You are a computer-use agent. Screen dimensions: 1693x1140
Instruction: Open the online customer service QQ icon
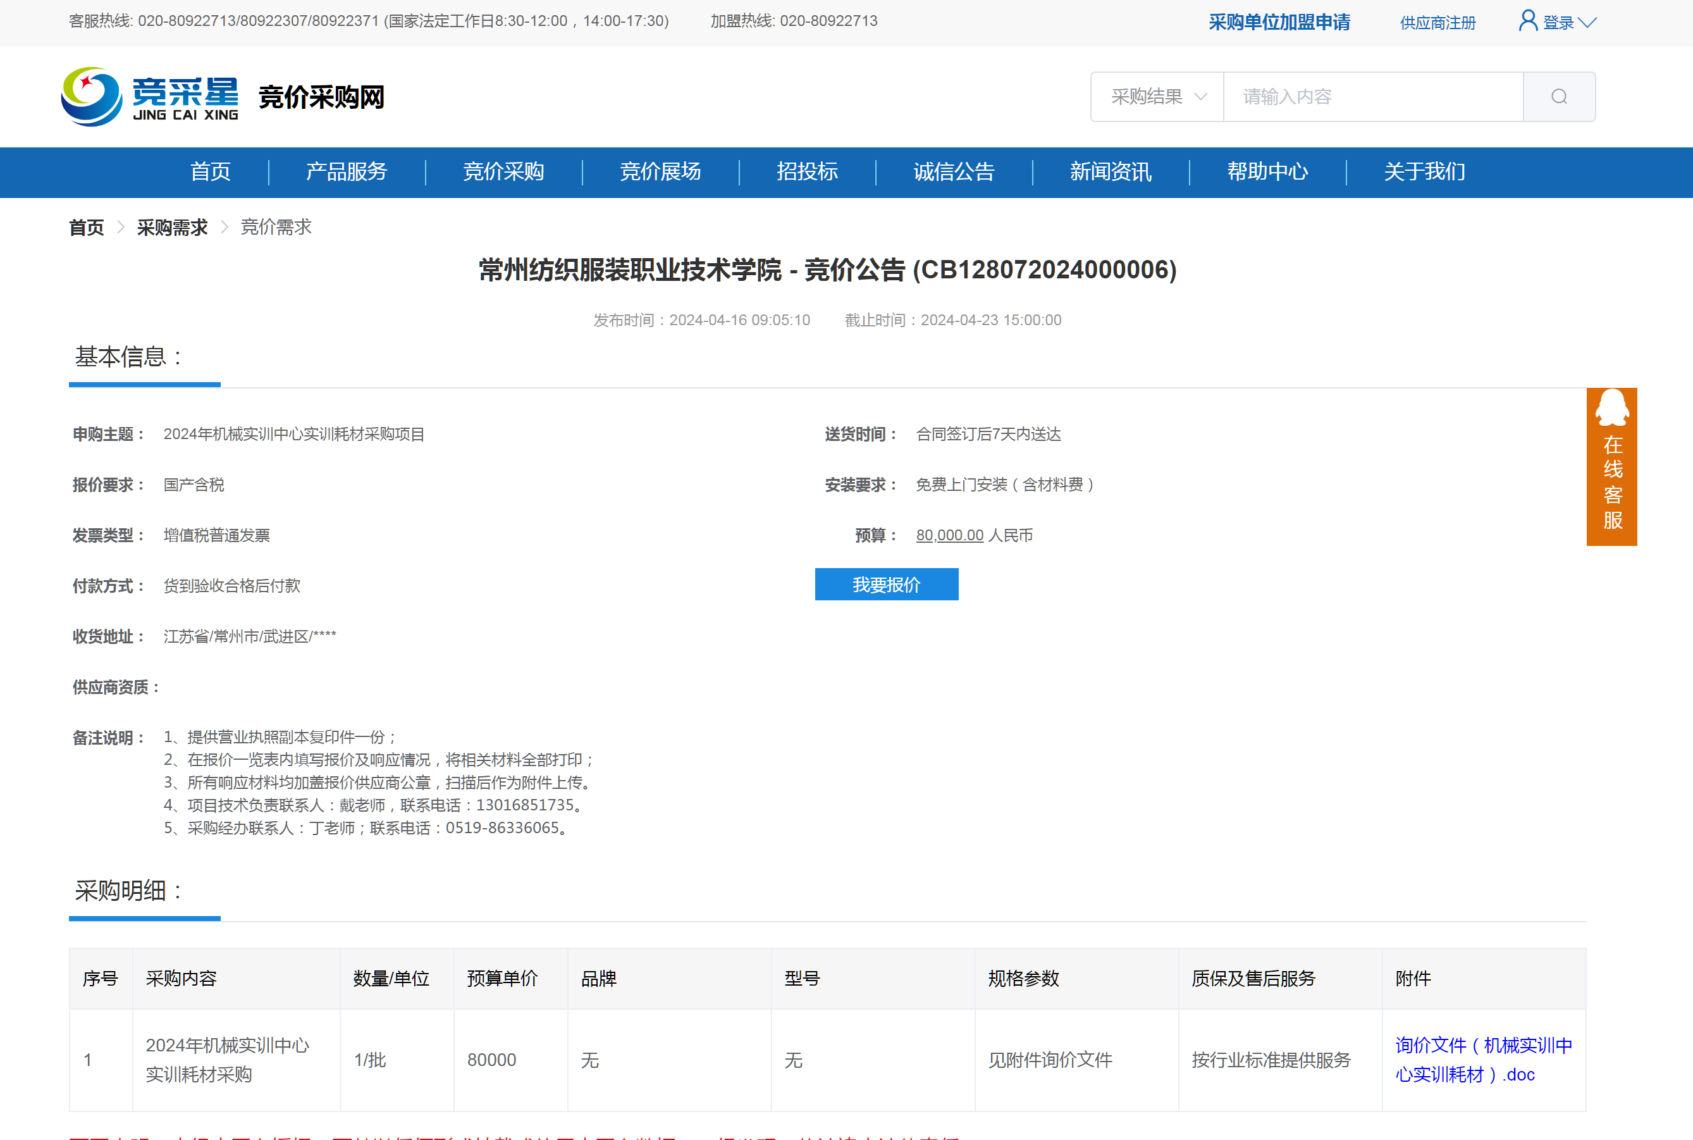(x=1611, y=409)
